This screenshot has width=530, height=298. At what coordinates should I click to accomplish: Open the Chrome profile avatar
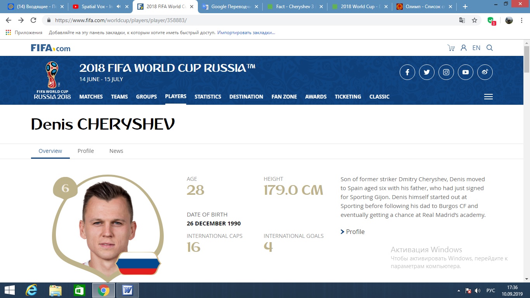click(509, 20)
